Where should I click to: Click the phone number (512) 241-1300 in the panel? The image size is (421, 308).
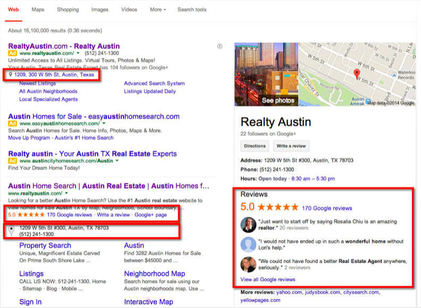click(276, 170)
